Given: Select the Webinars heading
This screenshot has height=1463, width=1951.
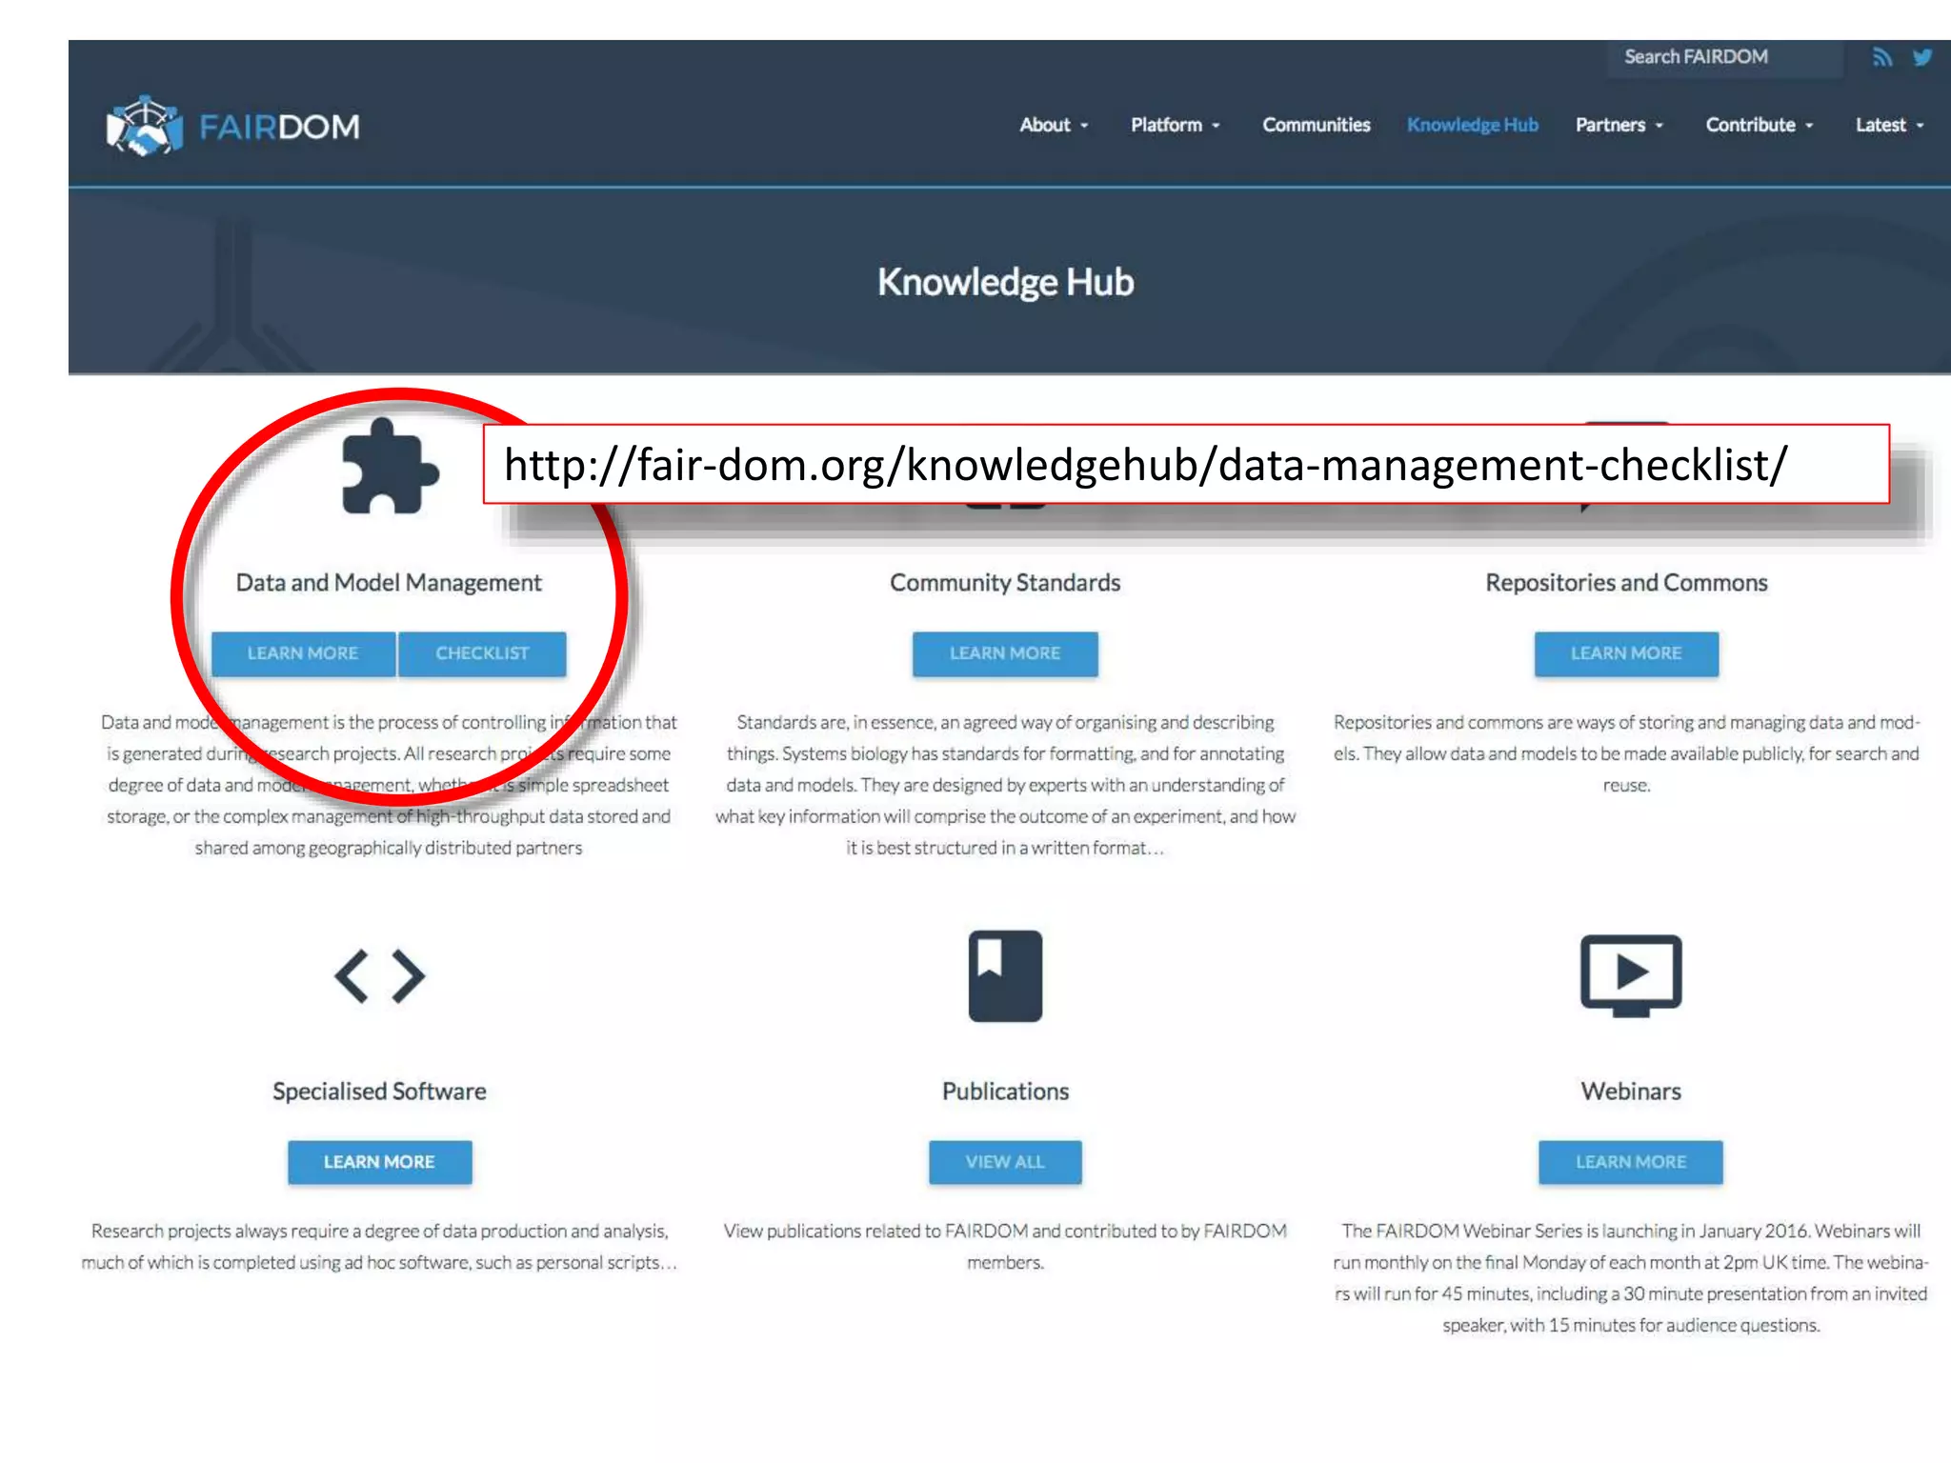Looking at the screenshot, I should point(1630,1092).
